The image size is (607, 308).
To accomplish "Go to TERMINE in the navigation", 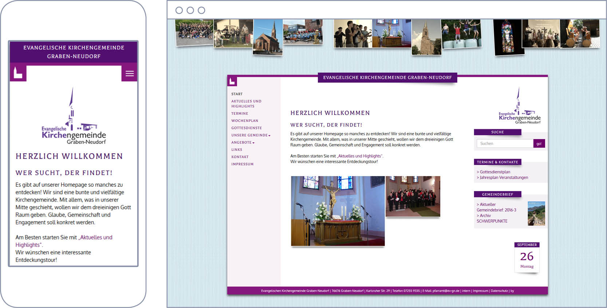I will click(240, 114).
